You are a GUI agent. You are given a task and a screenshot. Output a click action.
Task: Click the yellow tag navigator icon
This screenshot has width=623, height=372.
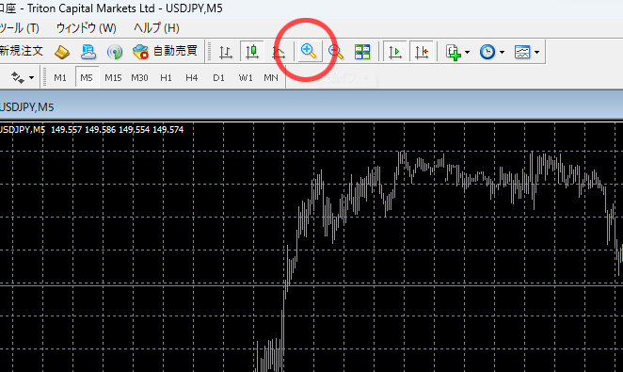coord(62,52)
